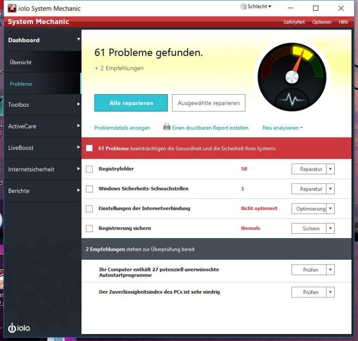Click the Ausgewählte reparieren button
Image resolution: width=358 pixels, height=341 pixels.
coord(209,103)
